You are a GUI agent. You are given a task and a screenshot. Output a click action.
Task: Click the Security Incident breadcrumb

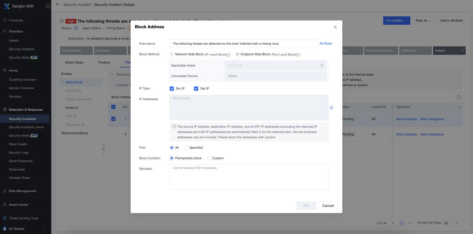[77, 4]
